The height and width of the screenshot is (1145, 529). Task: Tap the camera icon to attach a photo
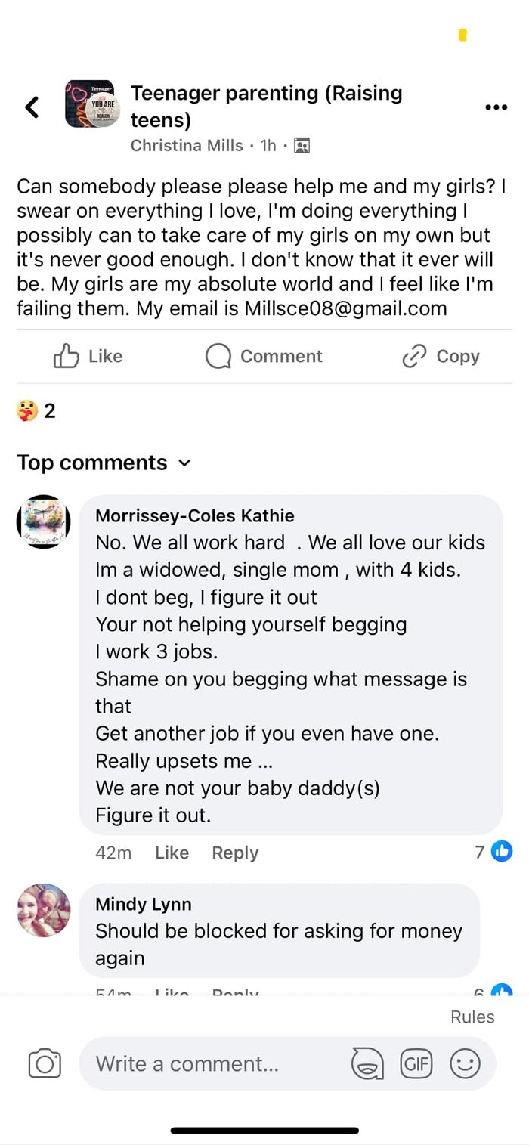(45, 1064)
